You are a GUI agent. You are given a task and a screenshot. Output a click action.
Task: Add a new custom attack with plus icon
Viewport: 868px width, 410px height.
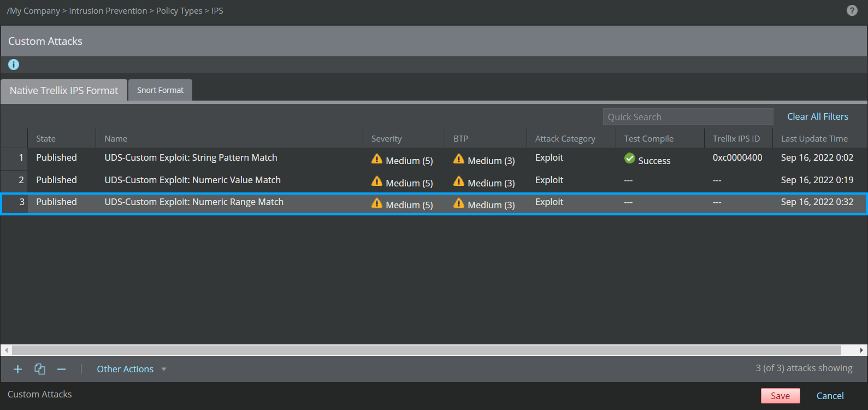[17, 369]
